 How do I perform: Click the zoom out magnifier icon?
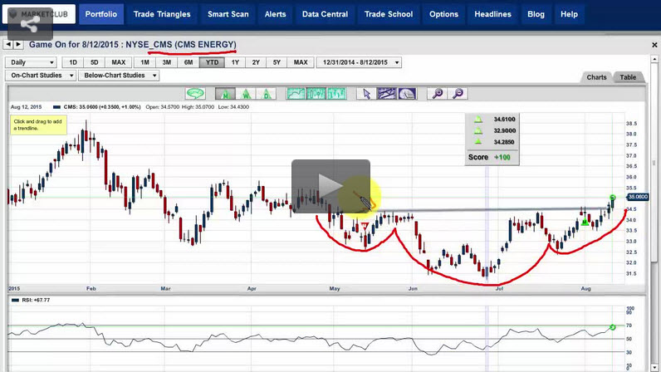pyautogui.click(x=458, y=94)
